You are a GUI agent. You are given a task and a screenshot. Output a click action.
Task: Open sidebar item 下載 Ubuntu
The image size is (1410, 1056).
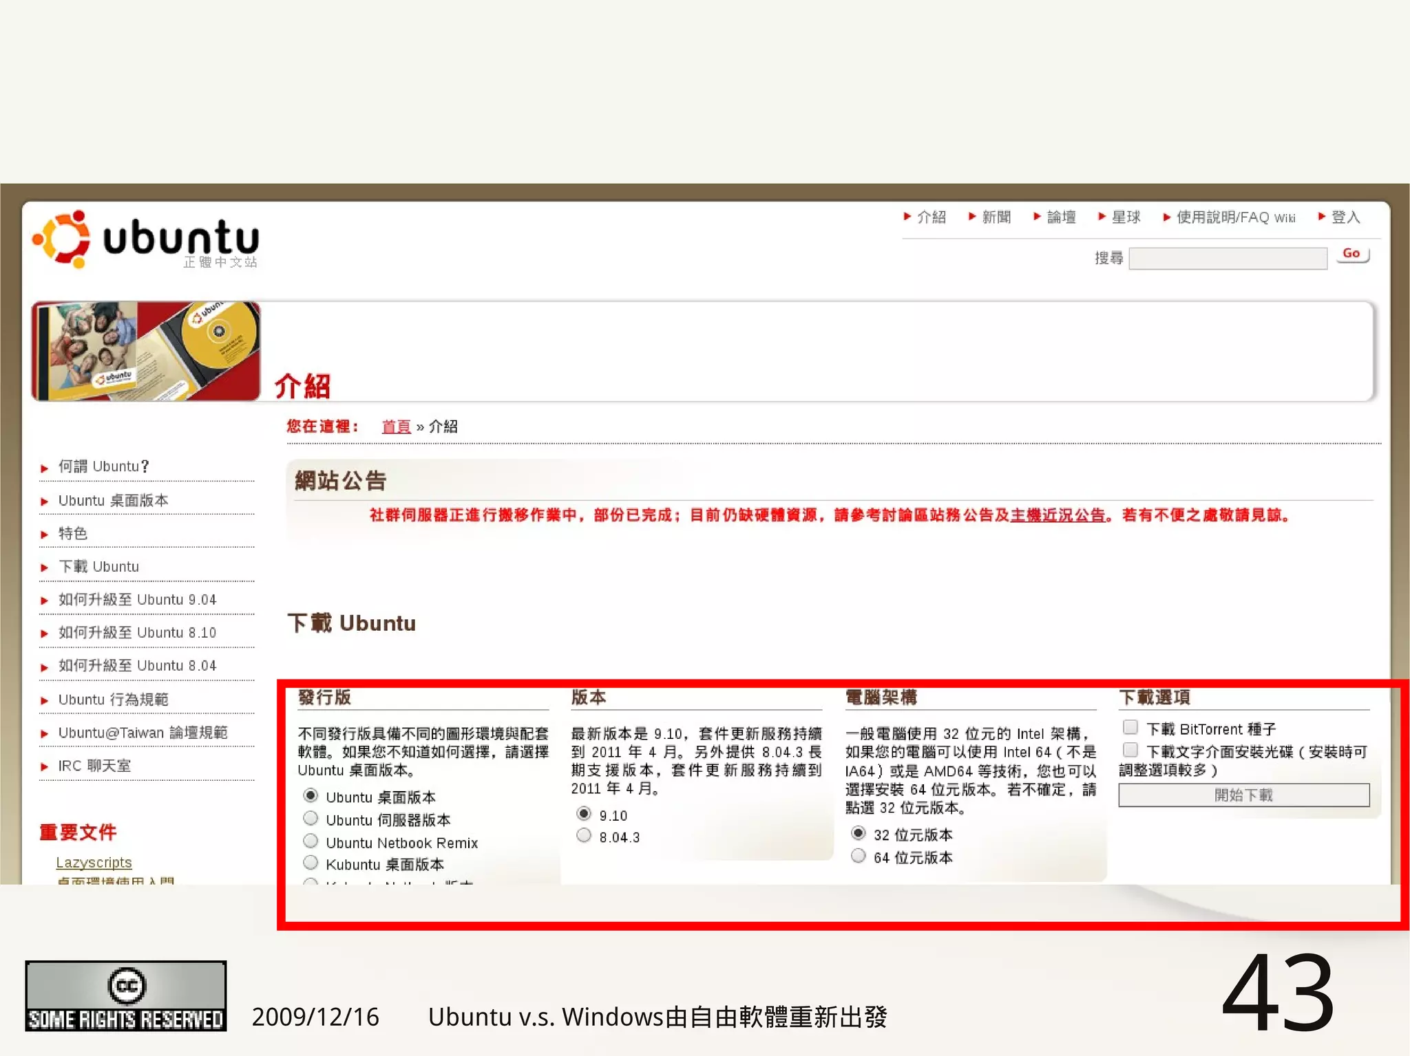point(98,567)
